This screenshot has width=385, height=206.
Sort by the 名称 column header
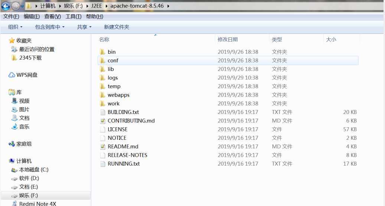tap(156, 40)
